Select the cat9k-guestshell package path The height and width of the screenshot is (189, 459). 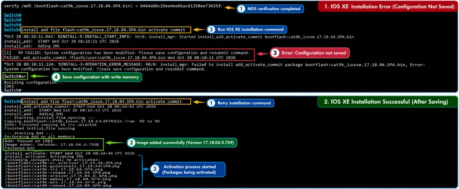(62, 166)
